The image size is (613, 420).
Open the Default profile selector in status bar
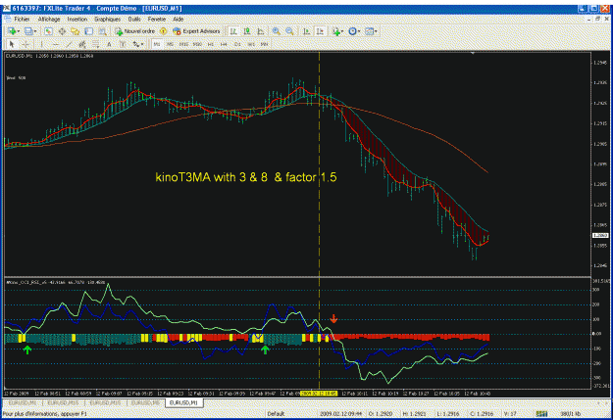point(276,413)
